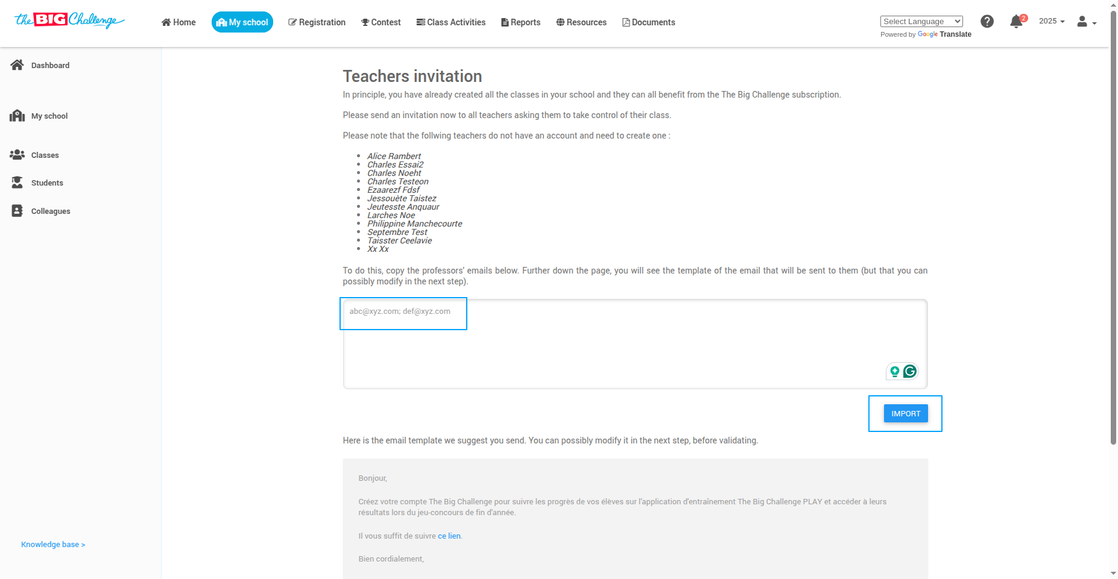Click the green lightbulb suggestion icon
The image size is (1118, 579).
click(895, 371)
